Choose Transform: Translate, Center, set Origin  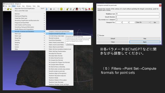[x=59, y=84]
